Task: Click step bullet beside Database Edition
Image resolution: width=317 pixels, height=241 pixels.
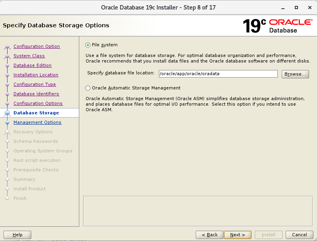Action: click(x=8, y=66)
